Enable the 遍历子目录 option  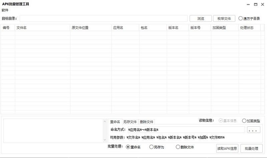(x=241, y=19)
